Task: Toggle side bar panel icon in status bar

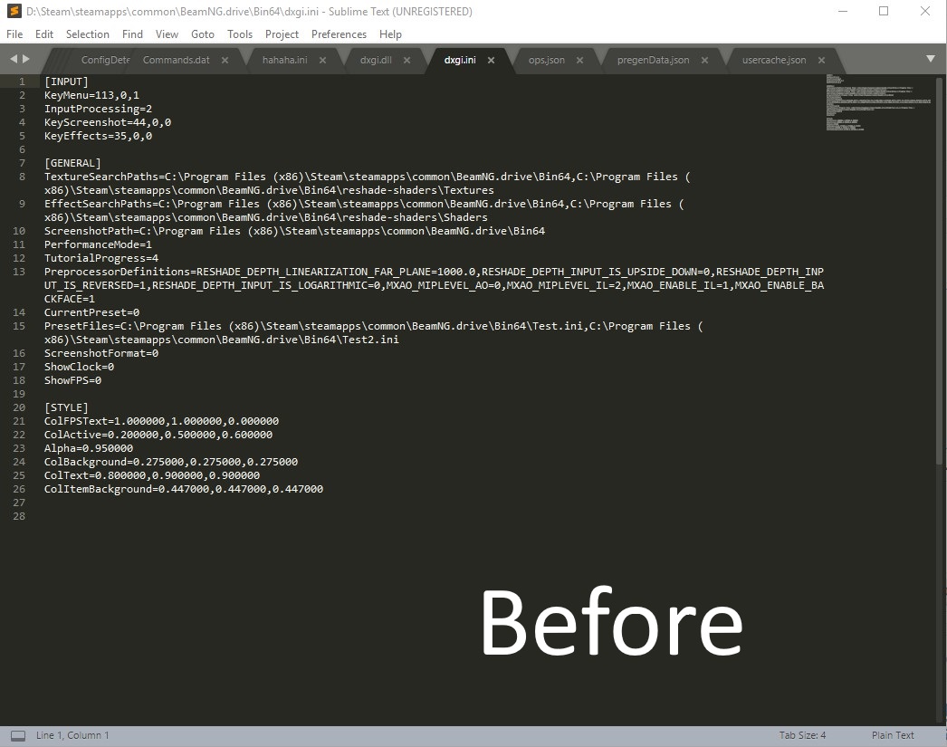Action: [x=18, y=735]
